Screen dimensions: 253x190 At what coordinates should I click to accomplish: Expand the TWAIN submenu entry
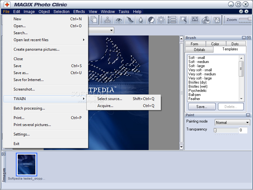[x=46, y=99]
